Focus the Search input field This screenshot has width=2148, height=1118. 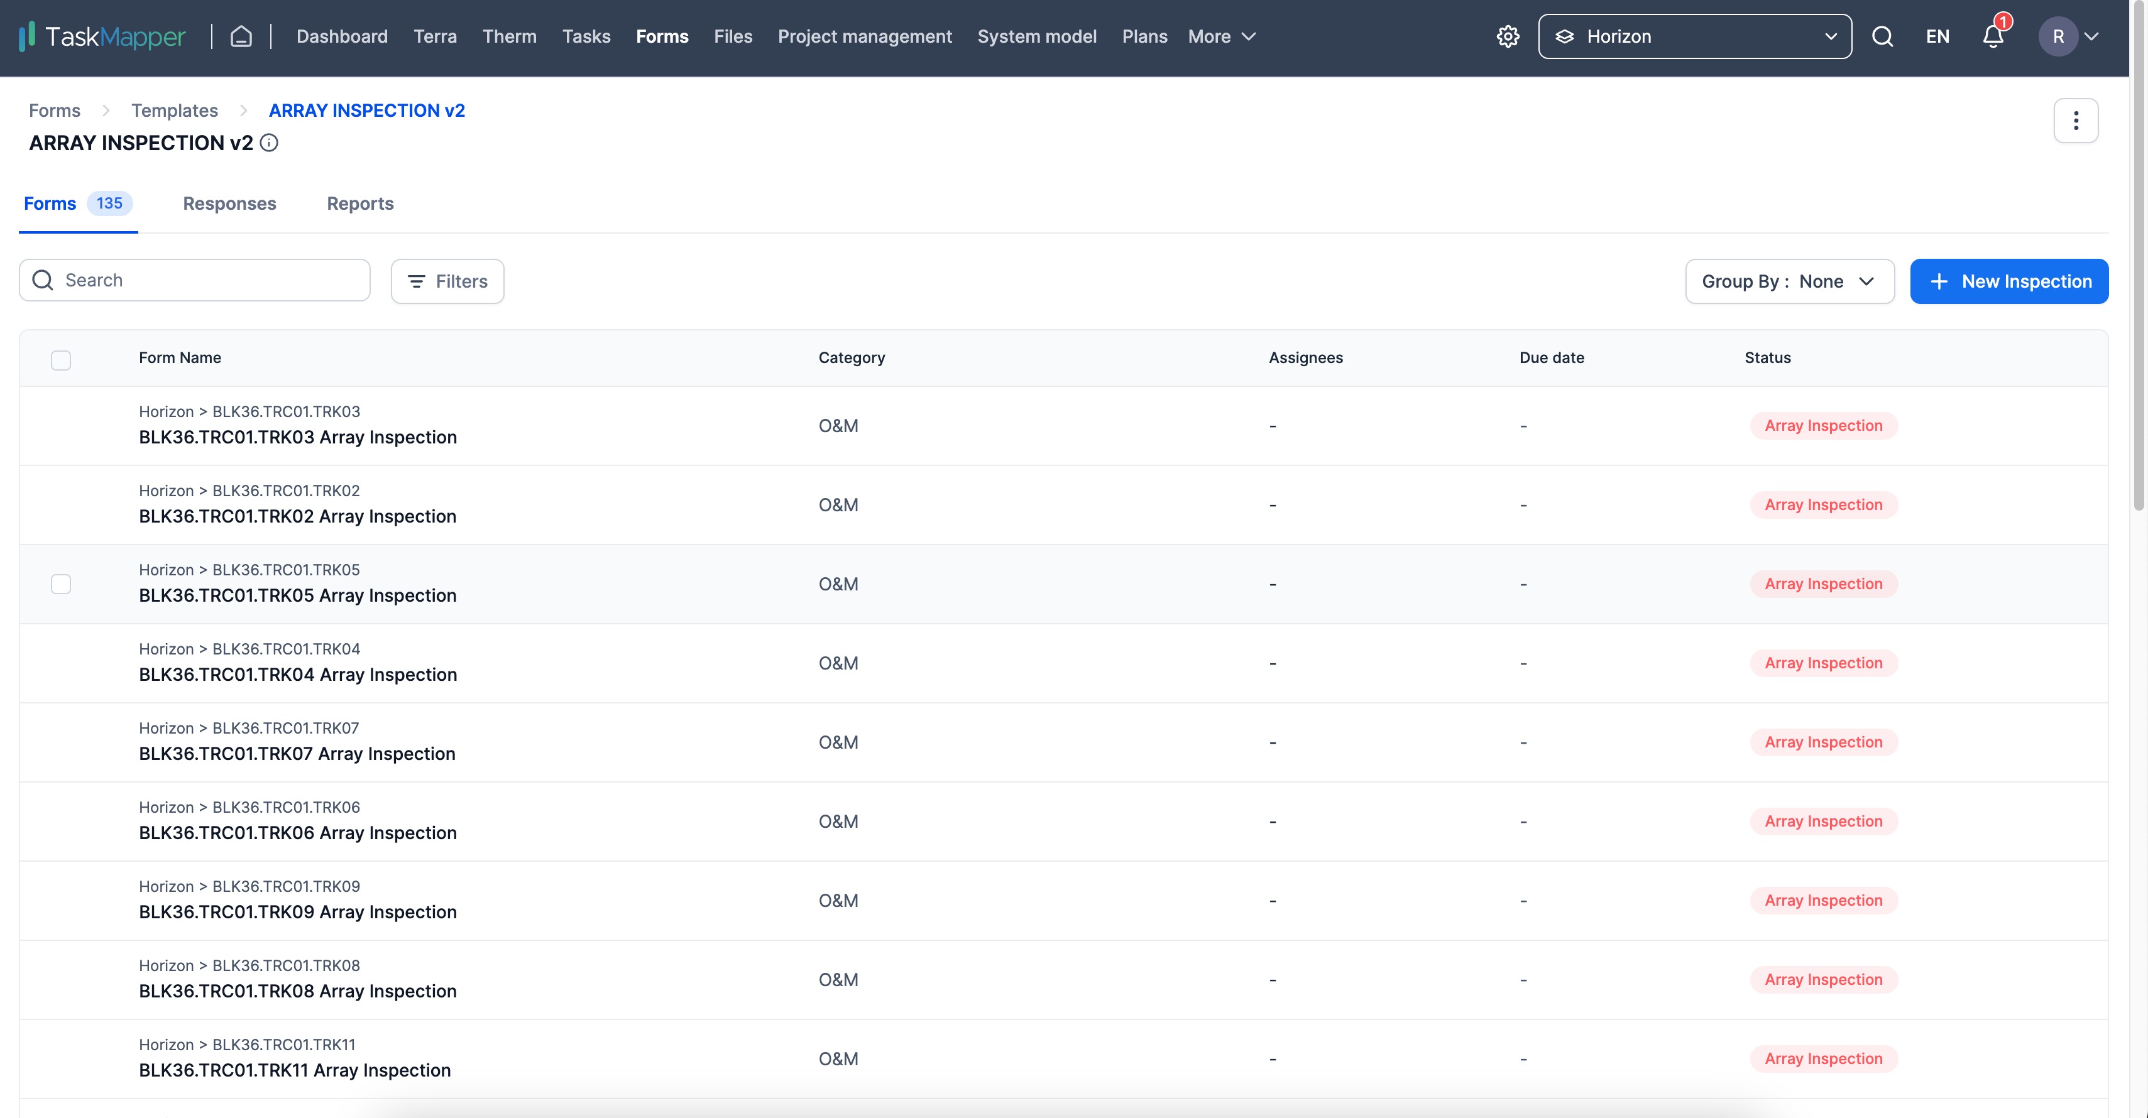[194, 280]
